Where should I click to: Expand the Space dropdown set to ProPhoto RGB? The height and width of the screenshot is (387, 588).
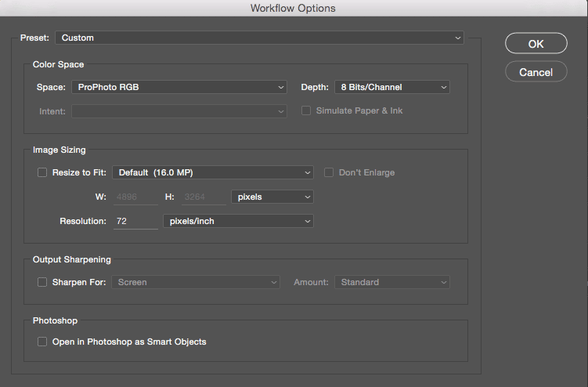click(x=179, y=88)
